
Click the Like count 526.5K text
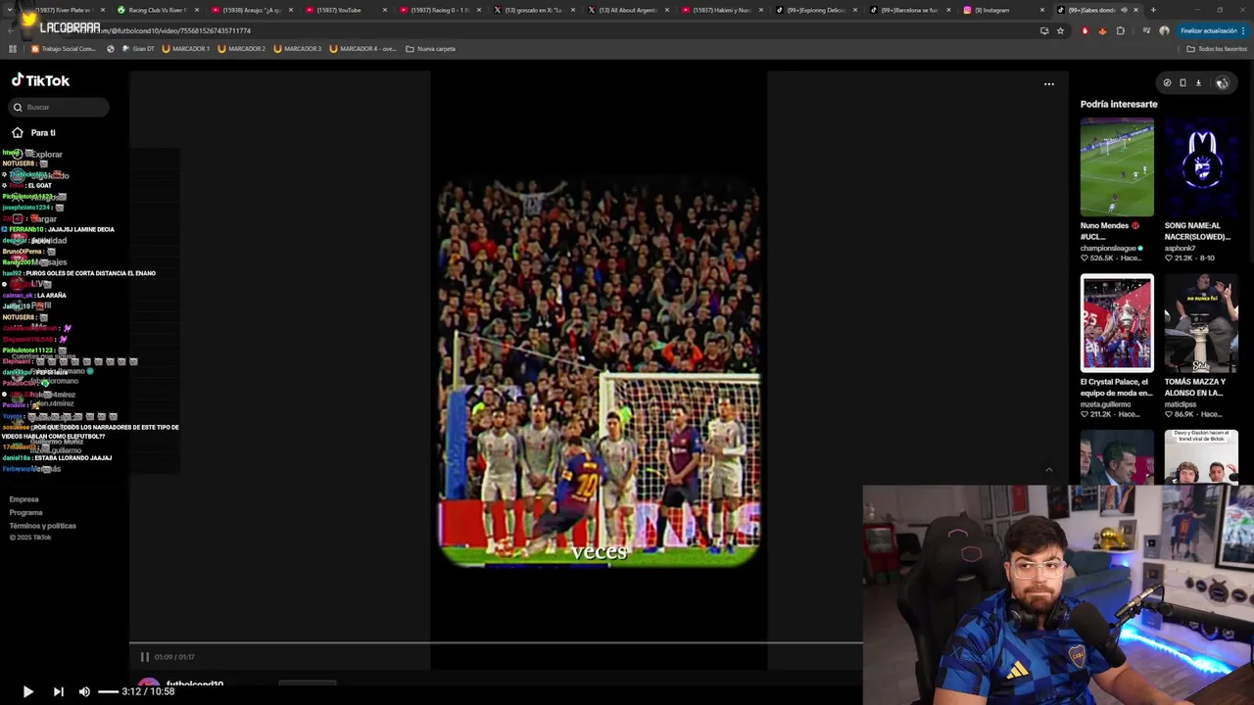(x=1101, y=258)
